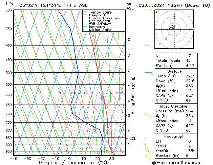Click the Dewpoint legend entry

pyautogui.click(x=97, y=15)
